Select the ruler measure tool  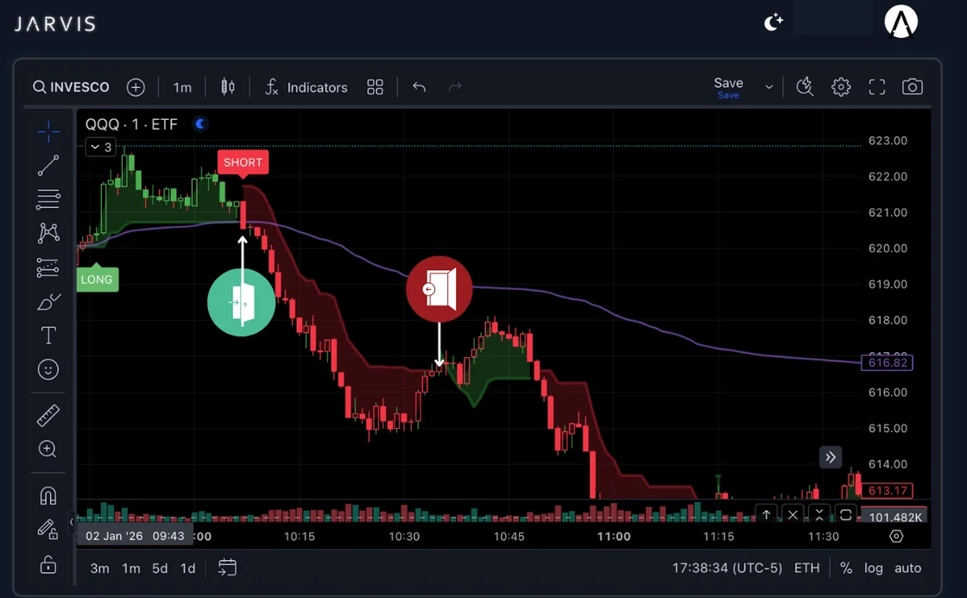(x=48, y=416)
